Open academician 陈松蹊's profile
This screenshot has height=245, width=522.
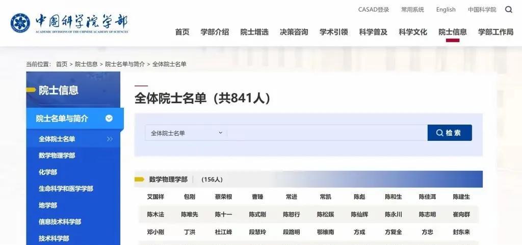point(325,215)
